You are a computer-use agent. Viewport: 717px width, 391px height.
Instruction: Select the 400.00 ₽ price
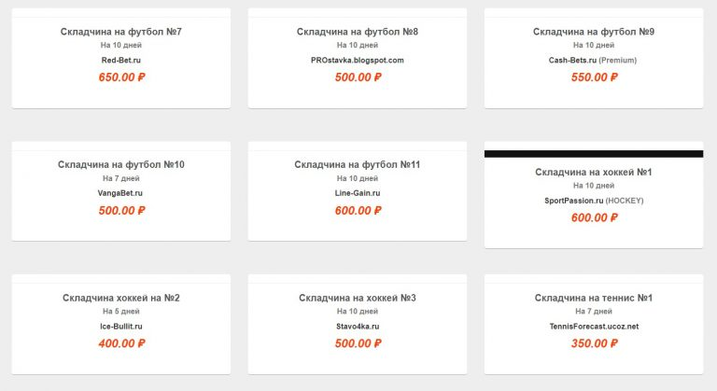pyautogui.click(x=121, y=343)
